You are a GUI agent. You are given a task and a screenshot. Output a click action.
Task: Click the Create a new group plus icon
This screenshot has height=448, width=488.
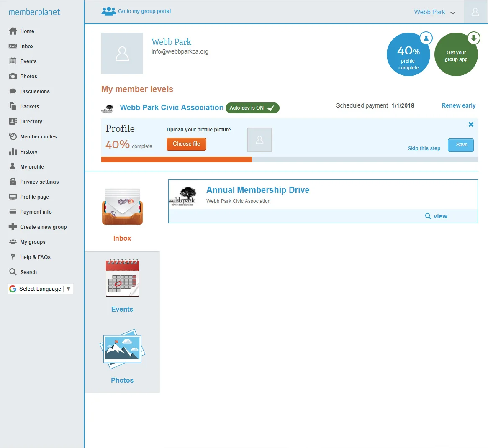13,227
